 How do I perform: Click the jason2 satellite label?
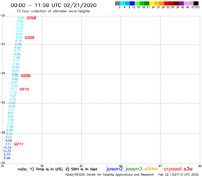[115, 169]
